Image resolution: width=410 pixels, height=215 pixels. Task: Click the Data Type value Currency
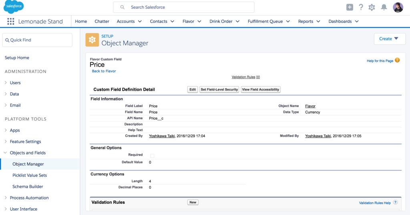(x=312, y=112)
